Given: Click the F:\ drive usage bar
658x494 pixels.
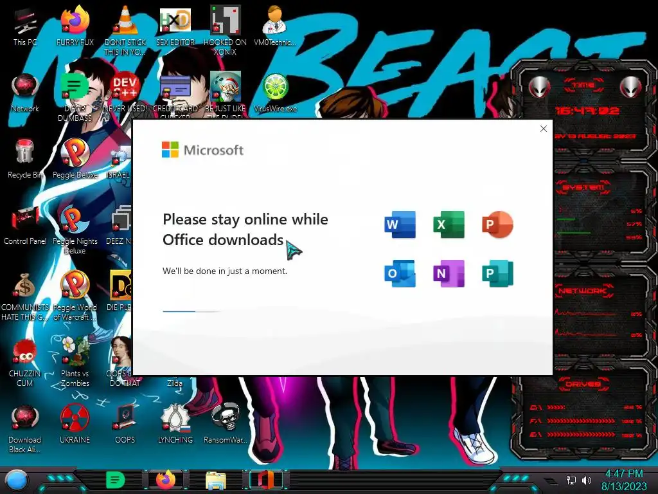Looking at the screenshot, I should (x=581, y=421).
